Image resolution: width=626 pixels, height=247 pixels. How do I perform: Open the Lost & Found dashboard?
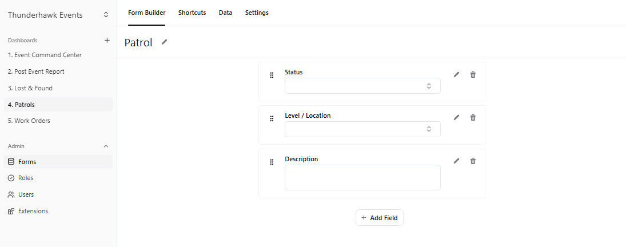coord(30,88)
